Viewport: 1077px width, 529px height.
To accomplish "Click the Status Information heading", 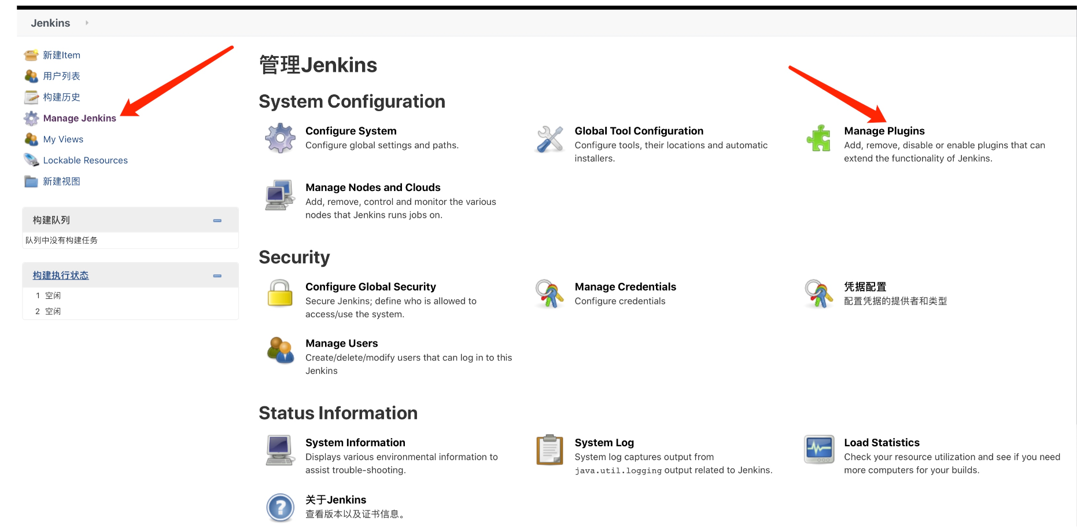I will click(x=338, y=413).
